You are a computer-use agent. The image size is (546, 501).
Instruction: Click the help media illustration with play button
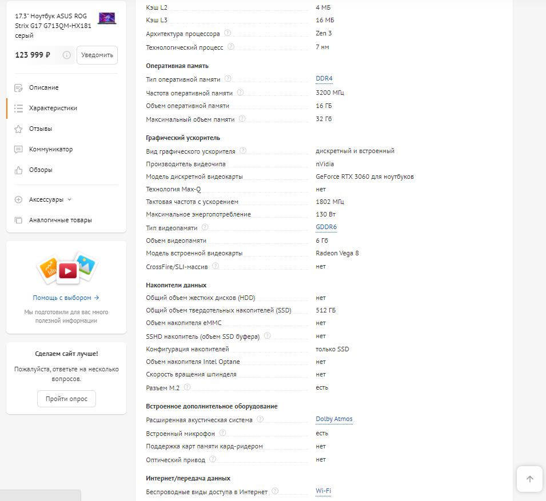tap(67, 268)
